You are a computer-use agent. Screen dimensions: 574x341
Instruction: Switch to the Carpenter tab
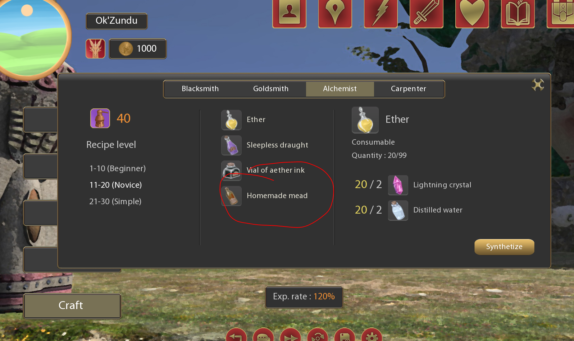[x=409, y=89]
